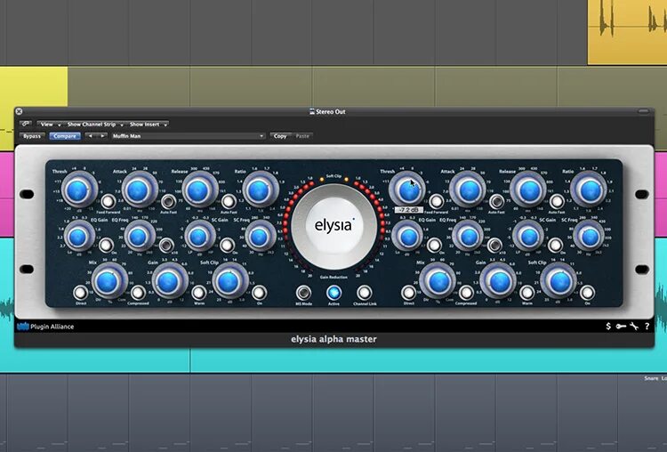Click left channel Release knob

(198, 190)
